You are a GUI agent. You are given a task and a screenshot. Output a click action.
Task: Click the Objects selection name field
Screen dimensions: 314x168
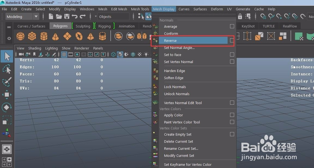[x=114, y=17]
